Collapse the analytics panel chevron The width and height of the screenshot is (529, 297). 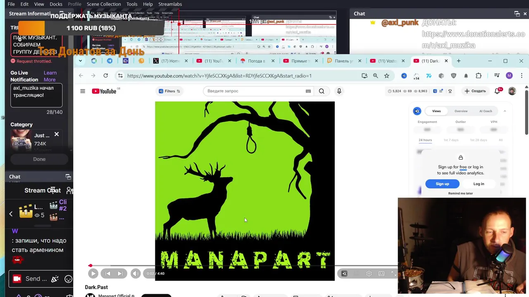tap(505, 111)
